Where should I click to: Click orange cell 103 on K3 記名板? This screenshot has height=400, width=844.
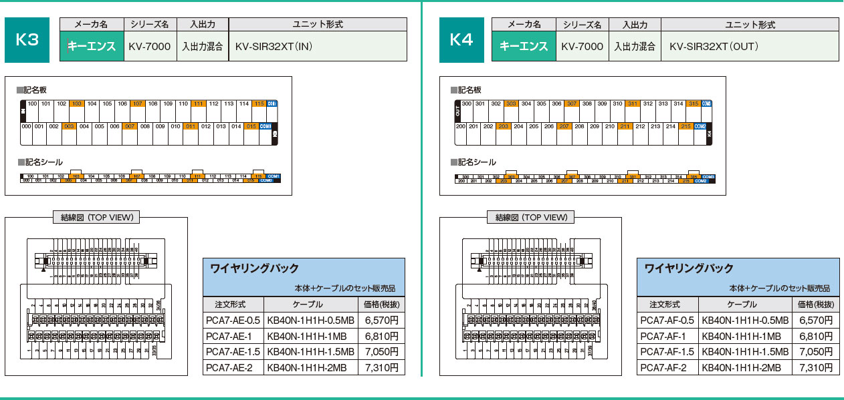click(76, 104)
